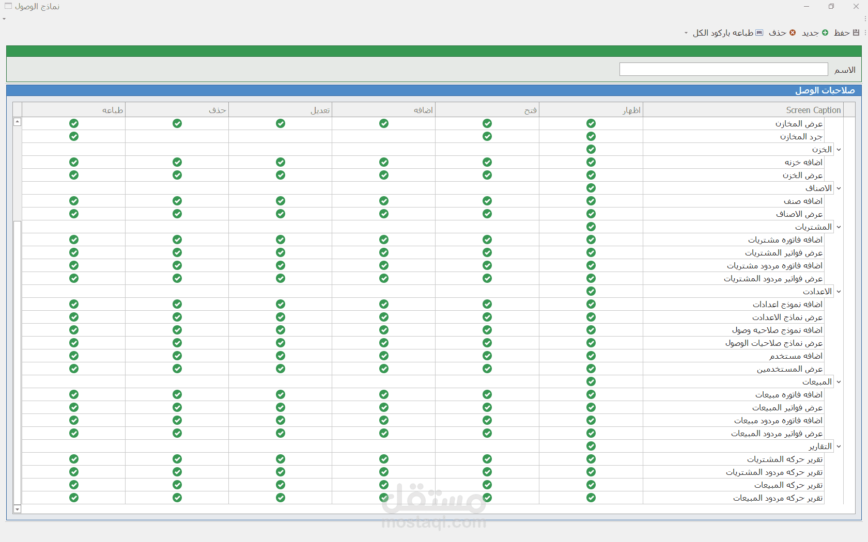
Task: Toggle فتح check for تقرير حركه مردود المشتريات
Action: (x=487, y=472)
